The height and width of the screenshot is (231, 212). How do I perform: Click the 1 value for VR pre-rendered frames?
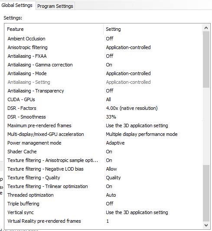pyautogui.click(x=108, y=221)
